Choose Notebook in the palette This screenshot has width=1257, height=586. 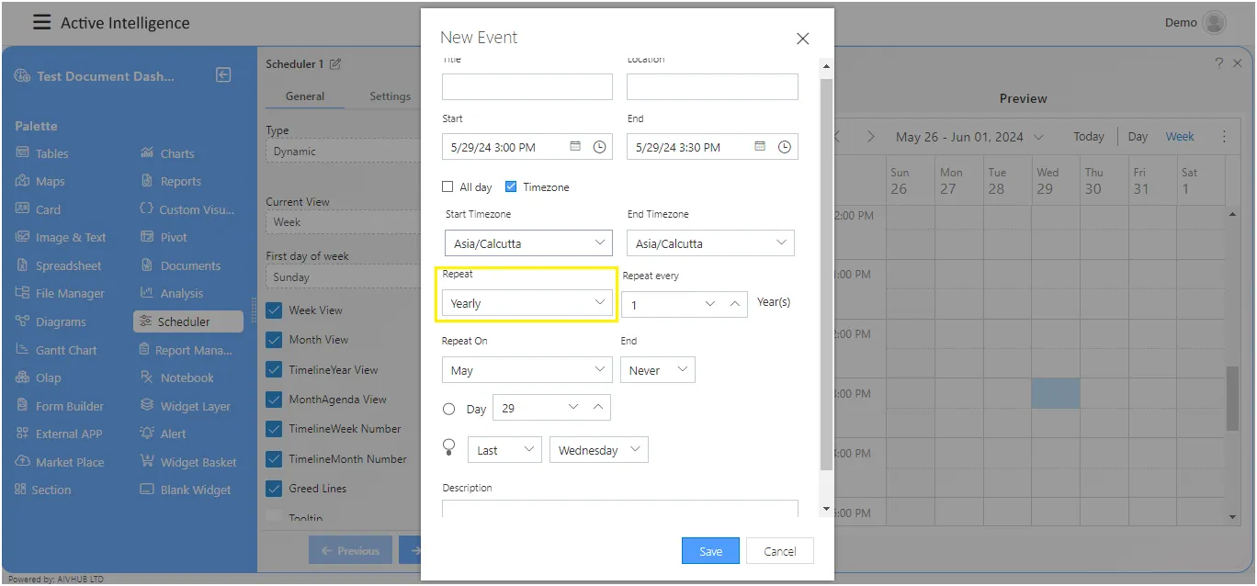pos(177,378)
